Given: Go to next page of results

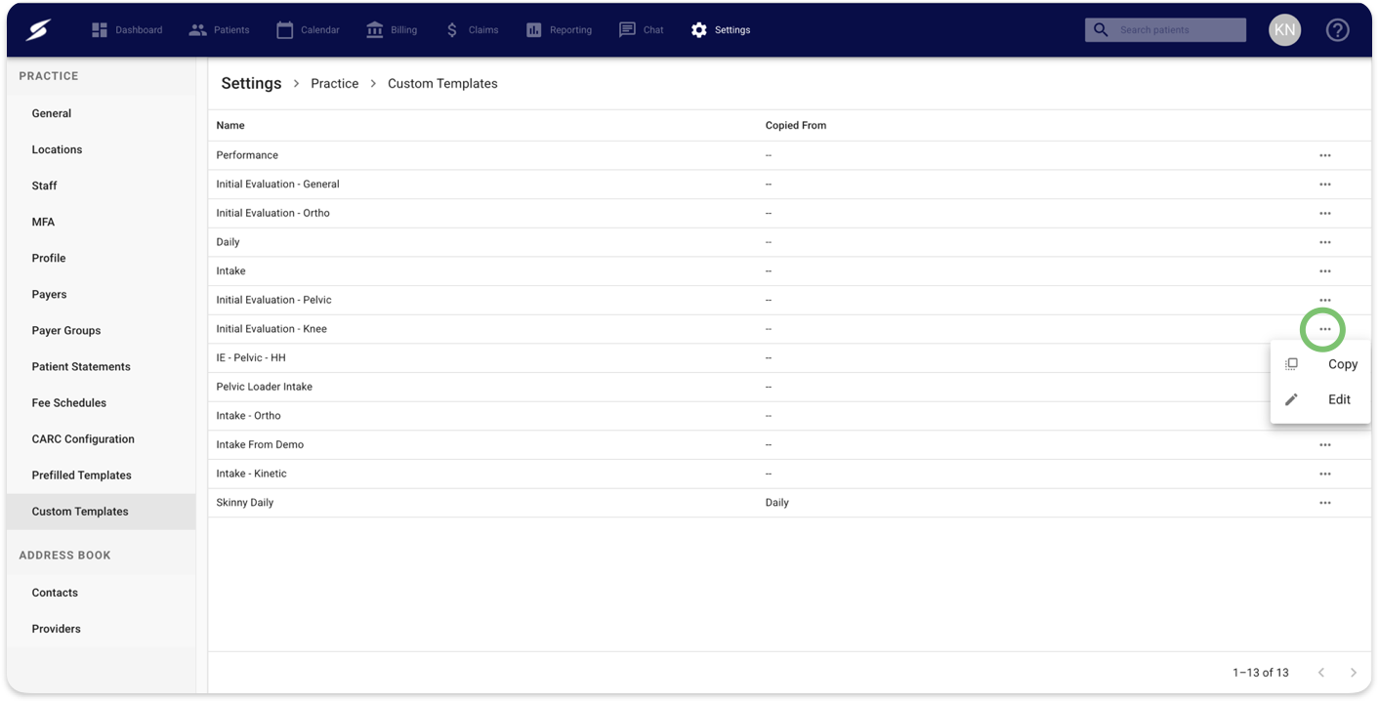Looking at the screenshot, I should point(1353,673).
